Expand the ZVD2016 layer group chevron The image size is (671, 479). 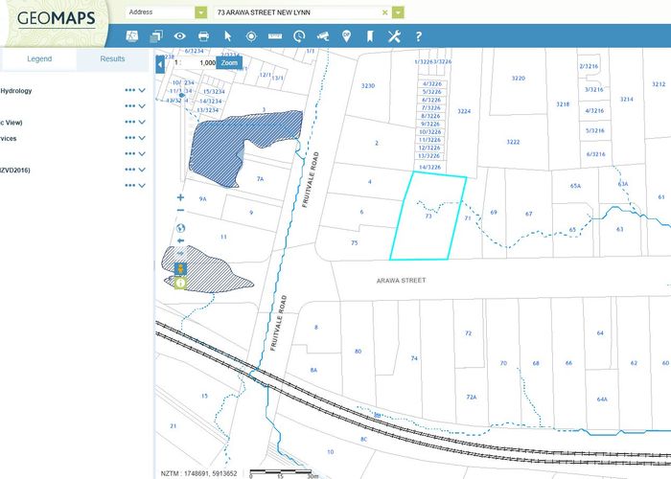tap(142, 171)
